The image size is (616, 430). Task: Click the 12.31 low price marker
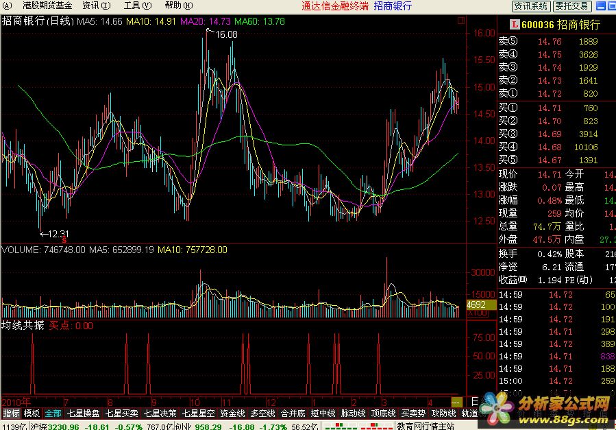pyautogui.click(x=58, y=235)
